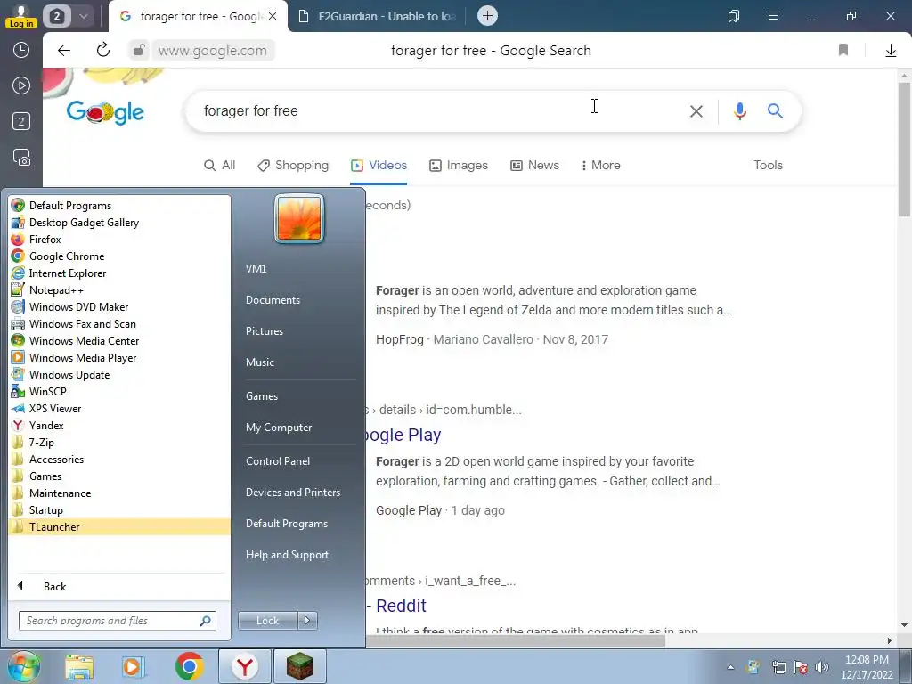
Task: Expand the tab counter dropdown arrow
Action: point(83,16)
